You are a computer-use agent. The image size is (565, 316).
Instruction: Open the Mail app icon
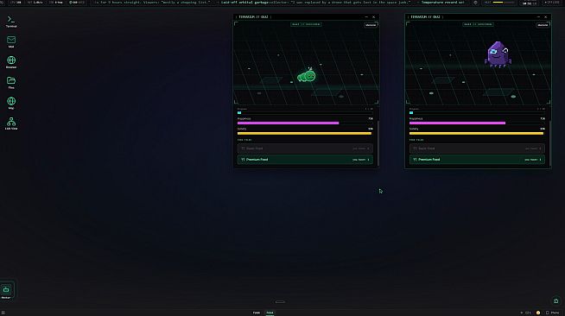(11, 41)
